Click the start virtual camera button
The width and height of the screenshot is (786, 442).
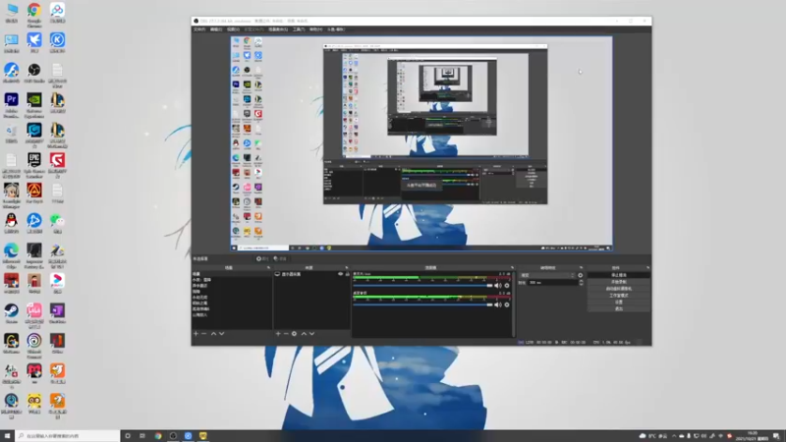(x=619, y=289)
